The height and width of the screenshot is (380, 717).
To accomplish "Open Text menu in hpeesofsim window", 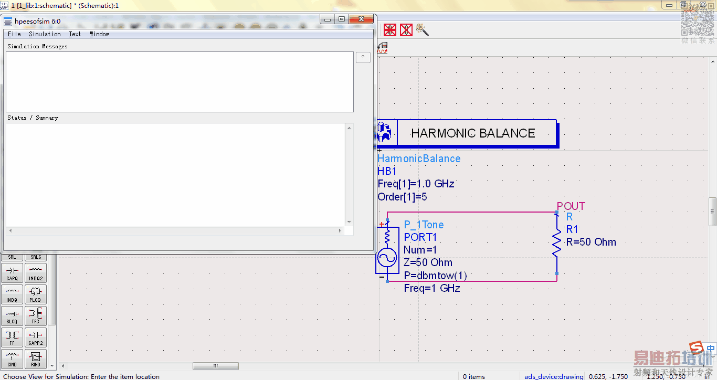I will [75, 34].
